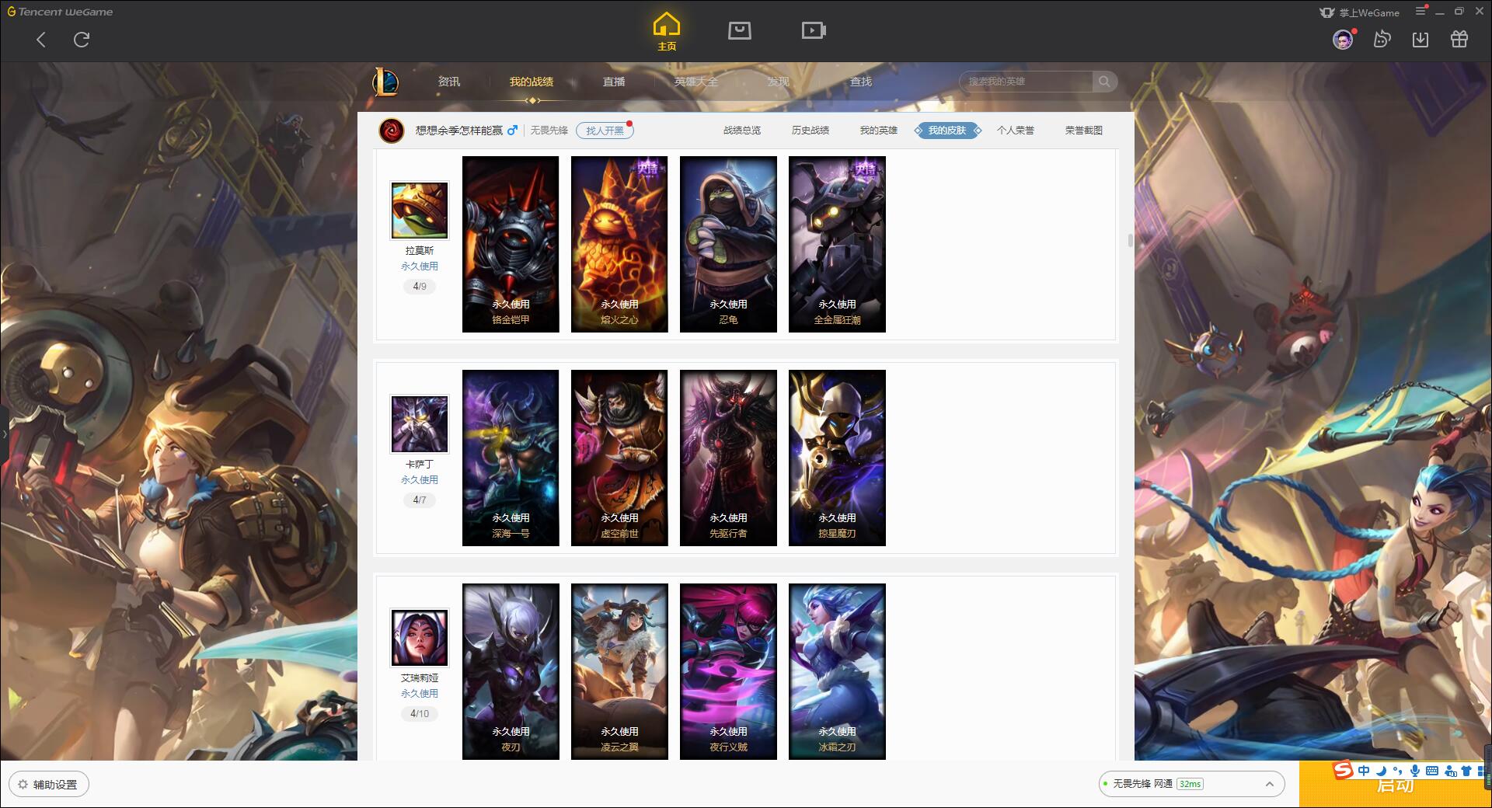Refresh the page with the reload icon
Viewport: 1492px width, 808px height.
[82, 40]
